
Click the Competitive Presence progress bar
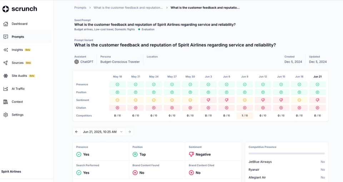(287, 154)
